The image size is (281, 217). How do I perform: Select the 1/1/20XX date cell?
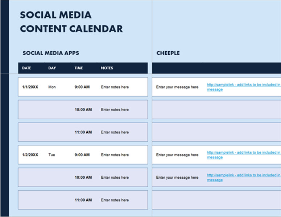click(30, 87)
